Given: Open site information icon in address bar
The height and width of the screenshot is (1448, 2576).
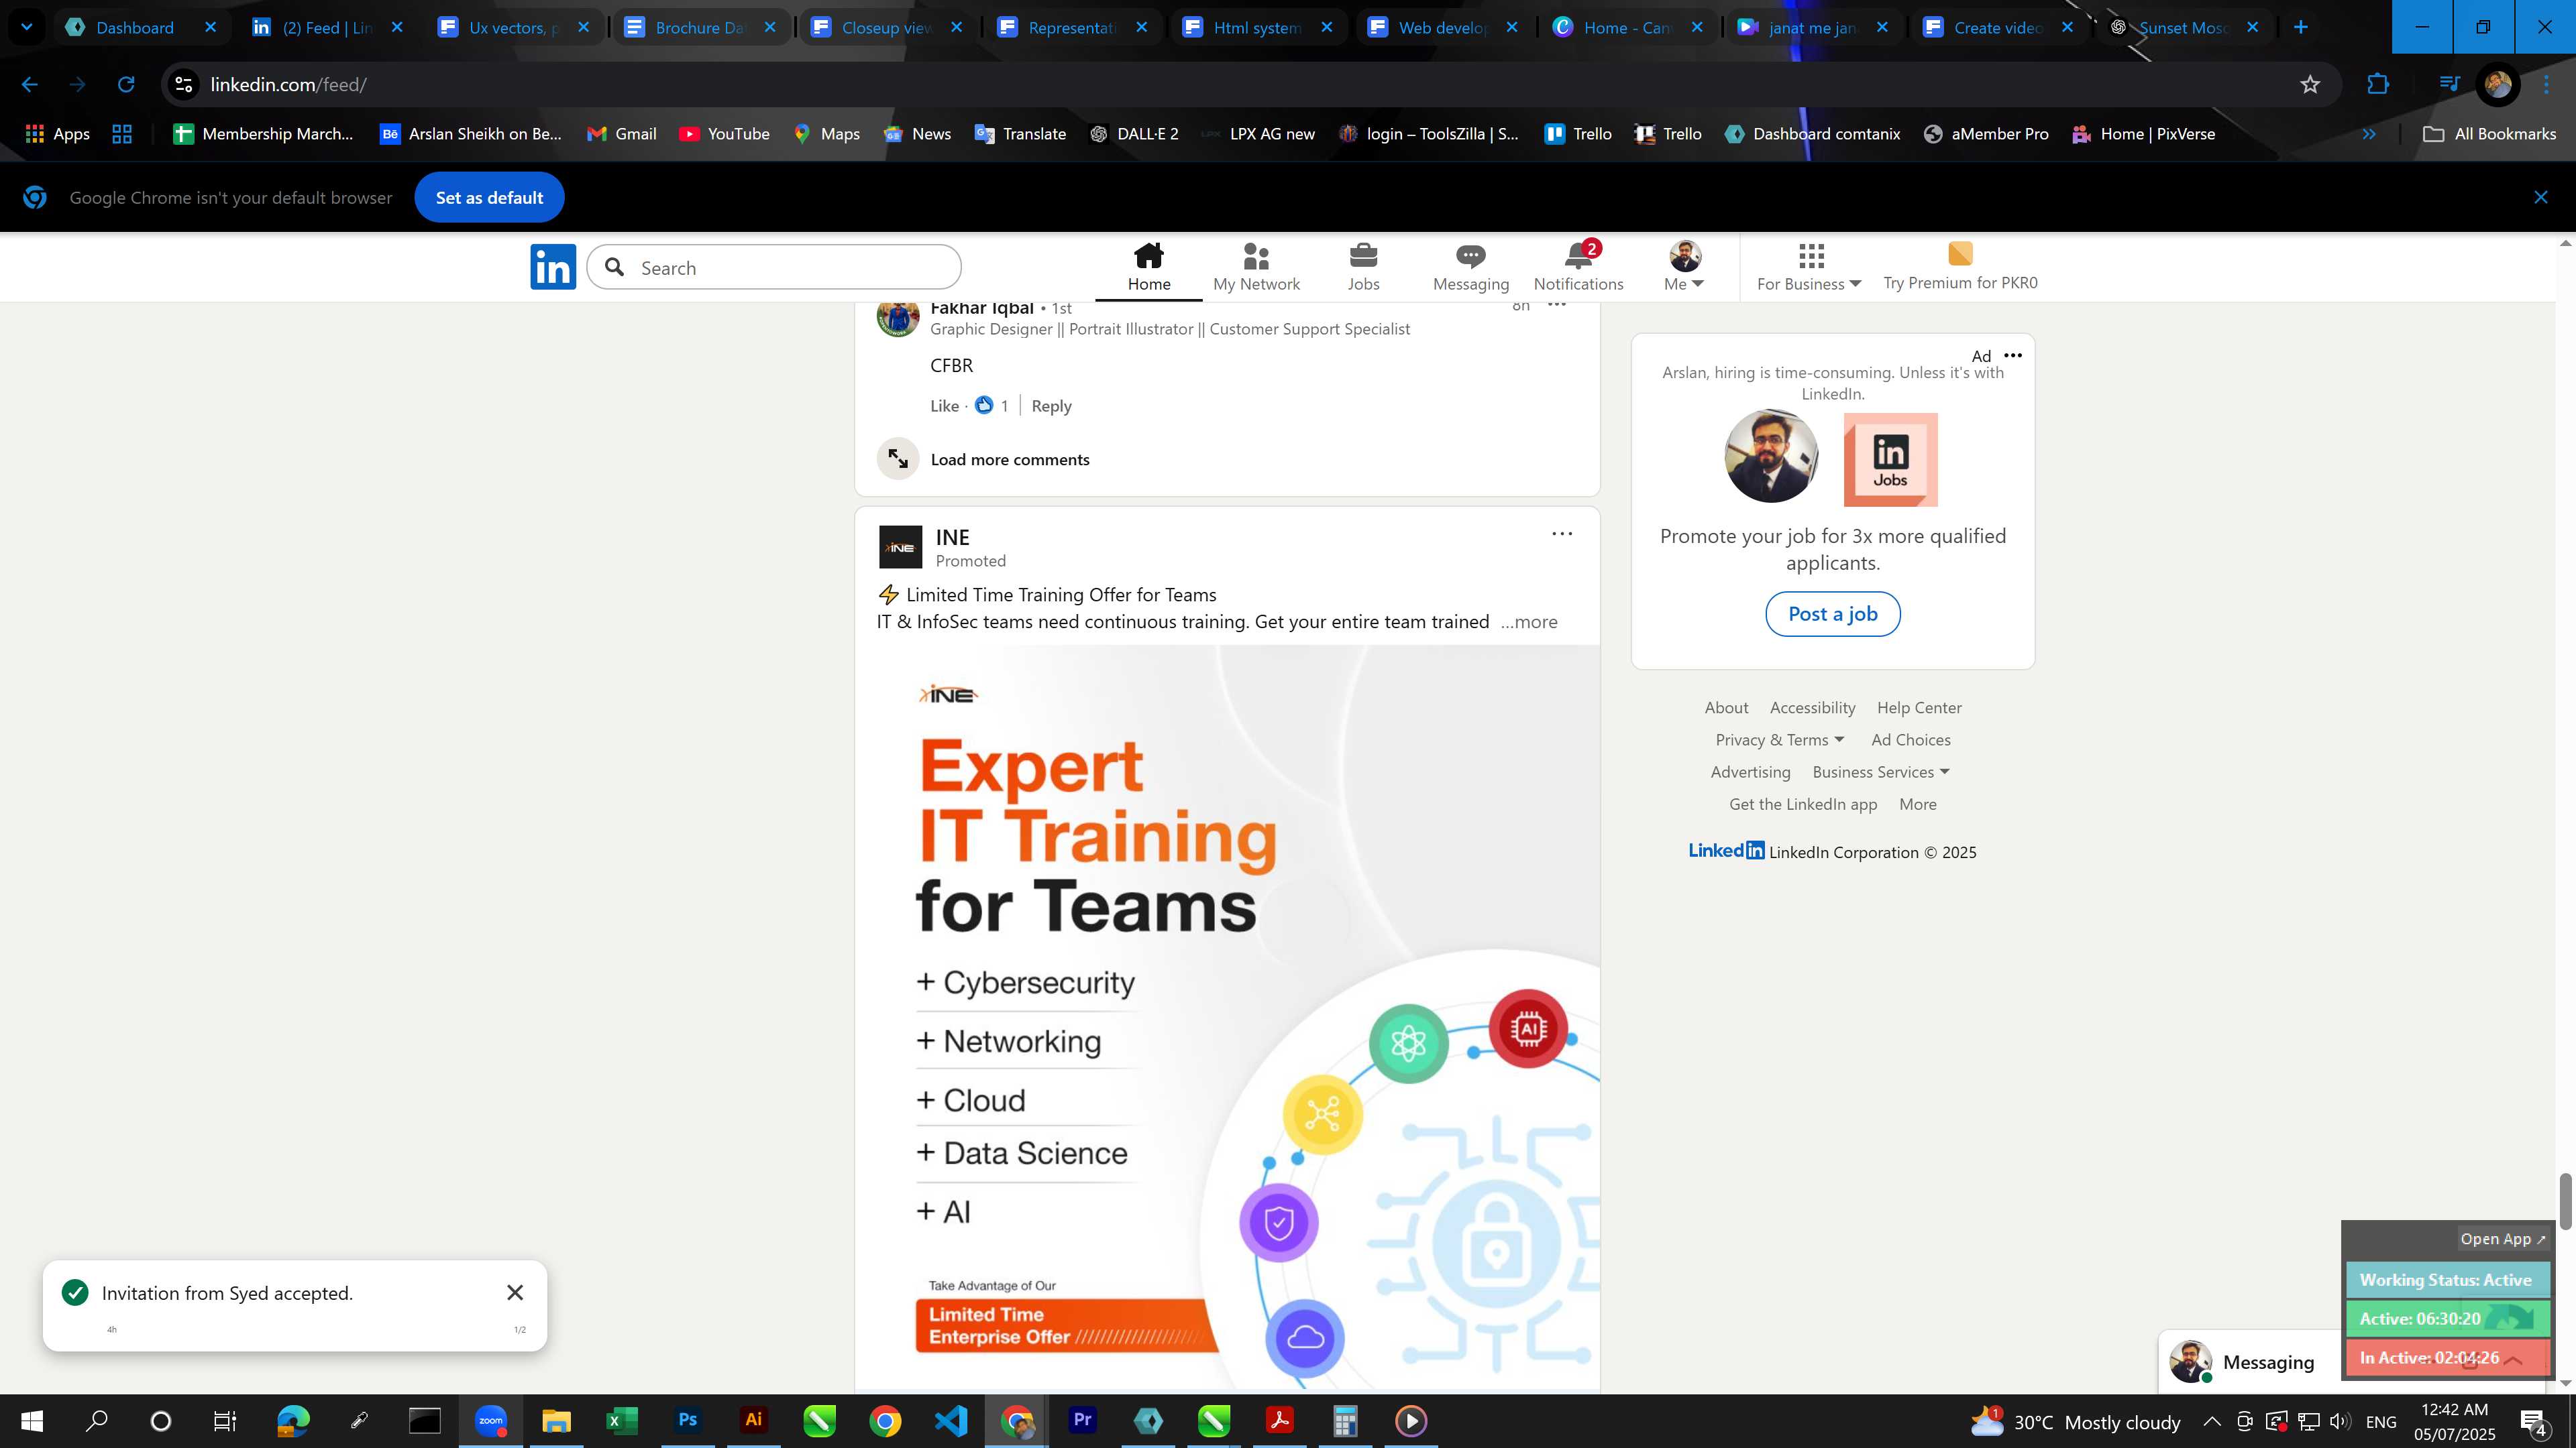Looking at the screenshot, I should coord(184,85).
